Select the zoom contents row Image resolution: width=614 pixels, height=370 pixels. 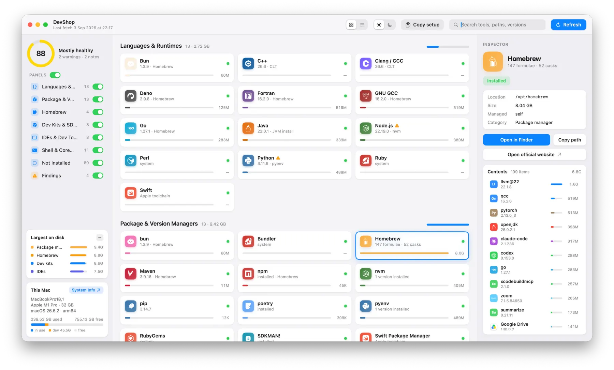pos(534,298)
